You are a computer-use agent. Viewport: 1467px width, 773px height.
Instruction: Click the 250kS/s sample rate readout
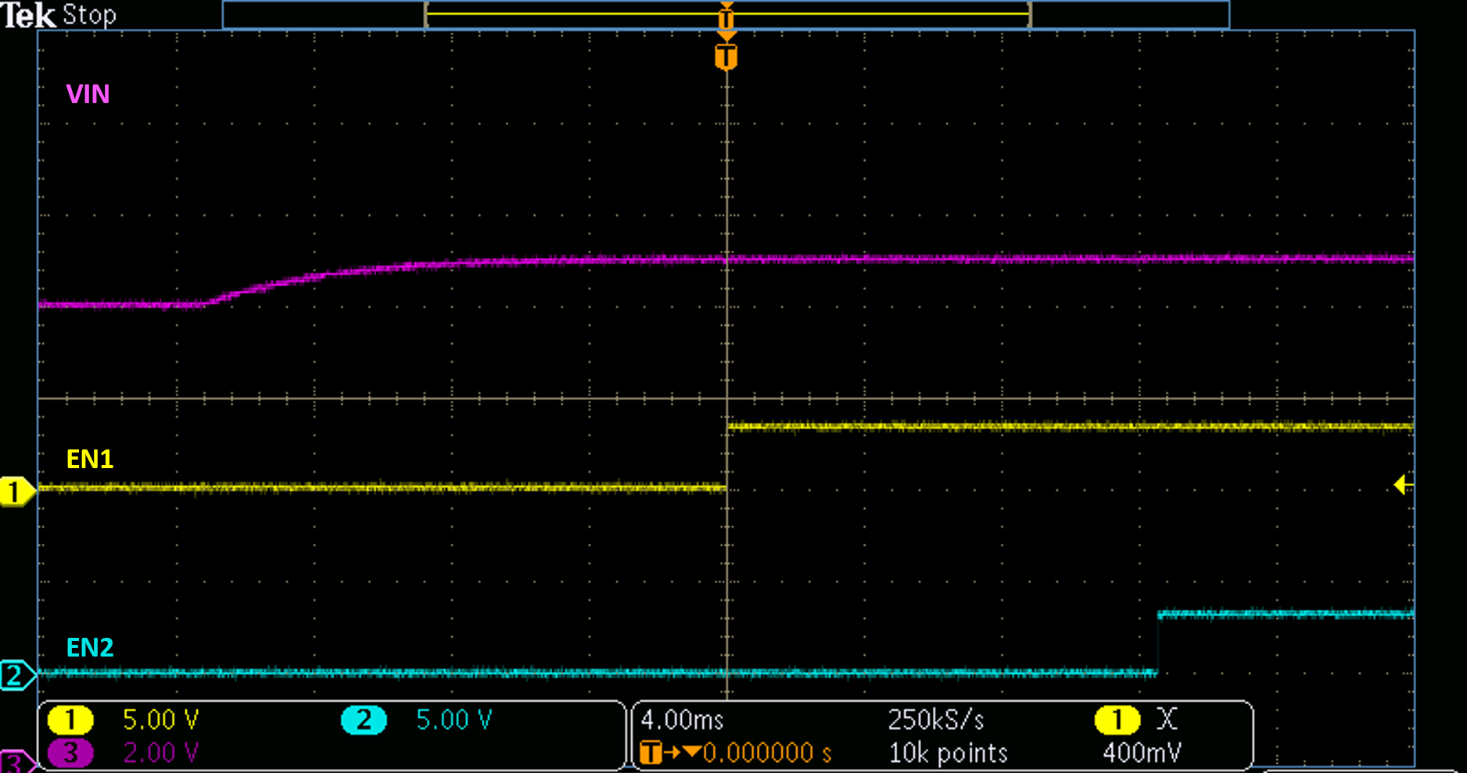(x=935, y=720)
